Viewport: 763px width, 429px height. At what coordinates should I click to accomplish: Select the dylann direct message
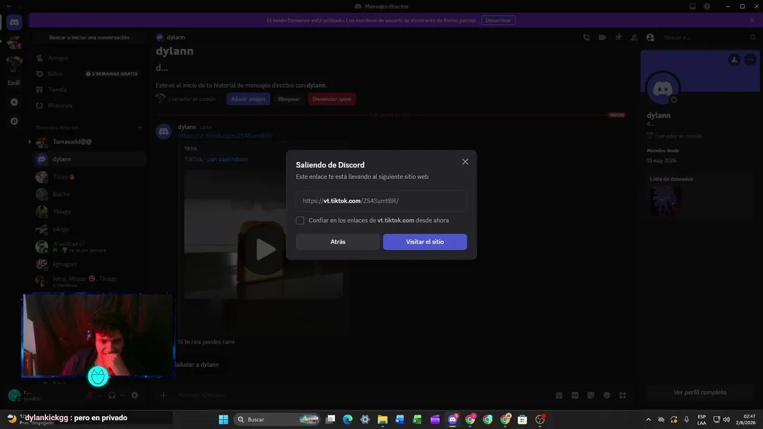[x=89, y=159]
